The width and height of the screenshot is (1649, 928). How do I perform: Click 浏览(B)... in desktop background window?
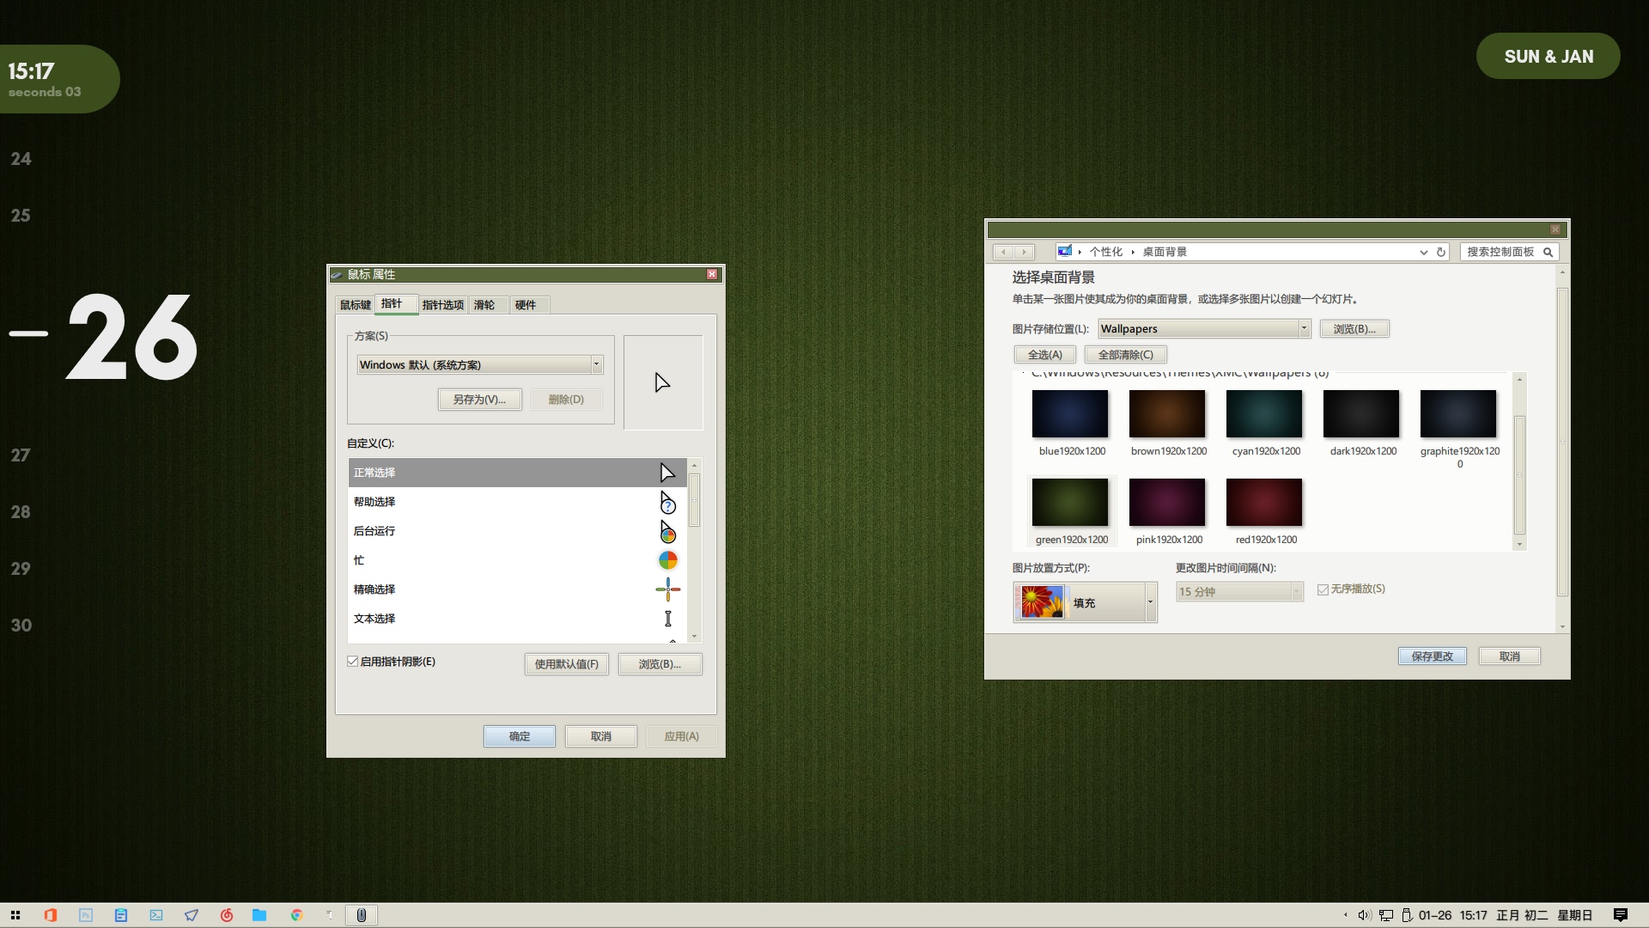[x=1354, y=329]
